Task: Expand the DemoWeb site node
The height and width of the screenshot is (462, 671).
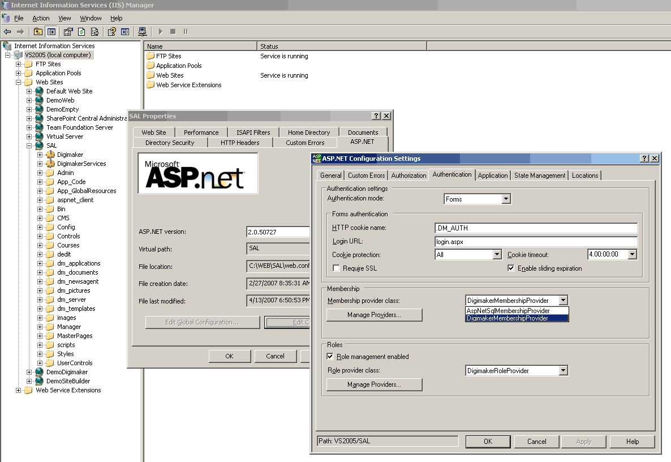Action: pyautogui.click(x=29, y=100)
